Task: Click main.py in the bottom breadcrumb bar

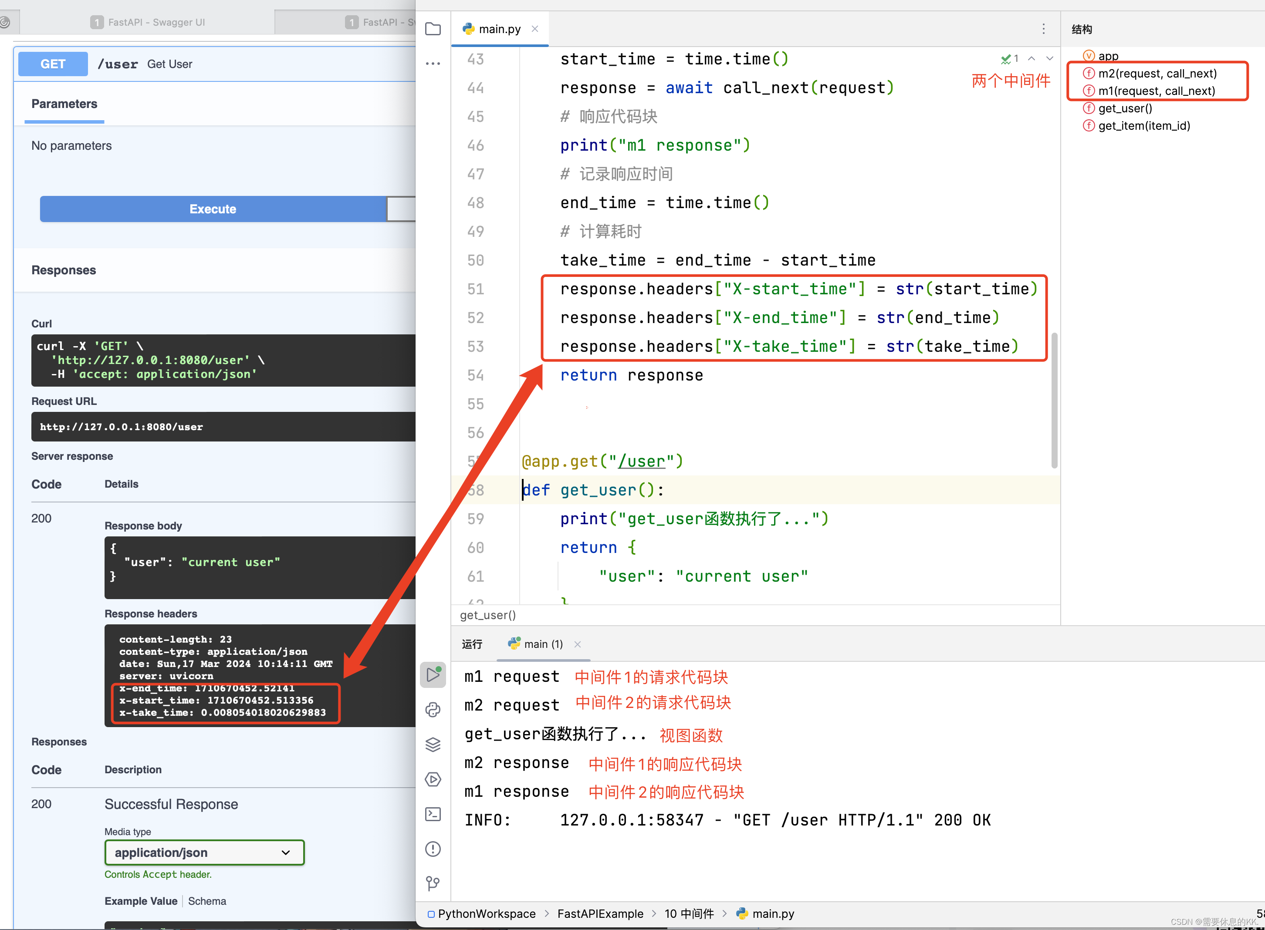Action: [x=766, y=914]
